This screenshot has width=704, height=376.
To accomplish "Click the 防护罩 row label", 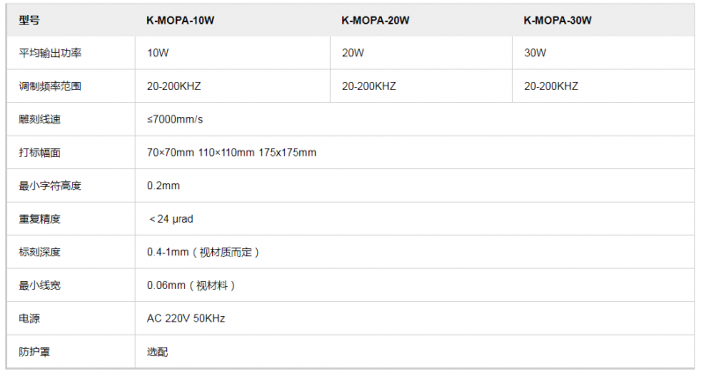I will pyautogui.click(x=34, y=351).
